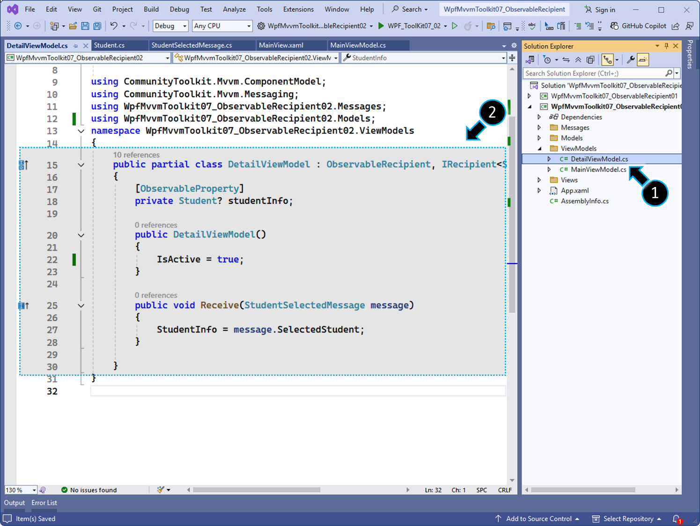Expand the Views folder node
700x526 pixels.
coord(539,180)
